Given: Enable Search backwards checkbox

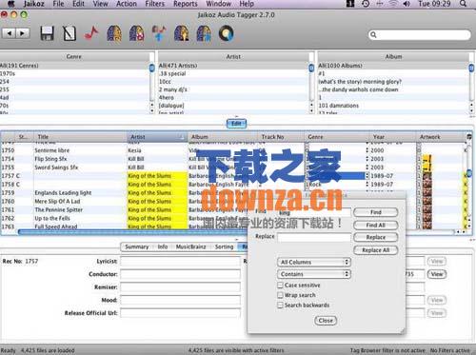Looking at the screenshot, I should tap(280, 305).
